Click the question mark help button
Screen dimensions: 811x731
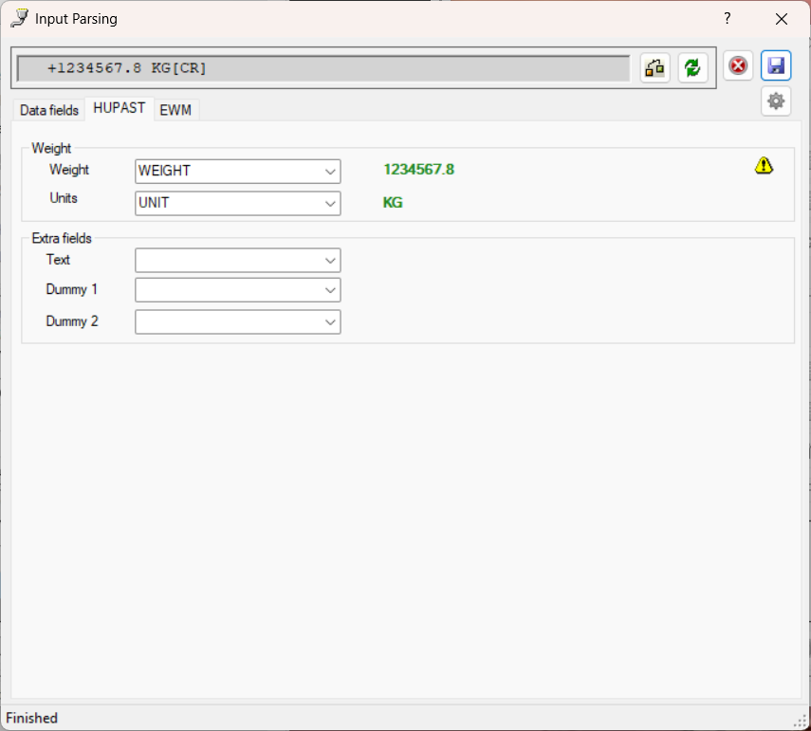point(728,19)
